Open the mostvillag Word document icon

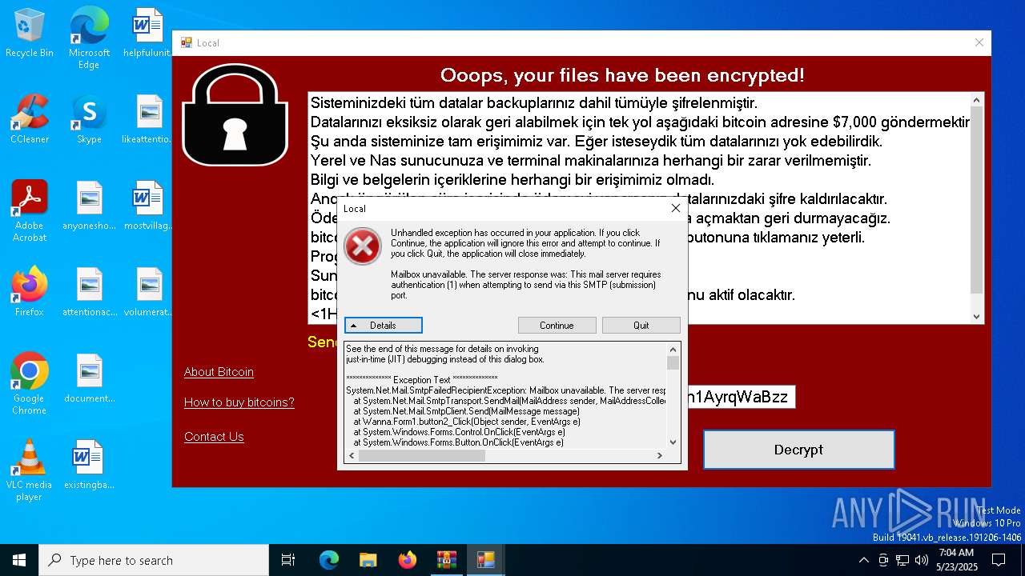coord(148,205)
